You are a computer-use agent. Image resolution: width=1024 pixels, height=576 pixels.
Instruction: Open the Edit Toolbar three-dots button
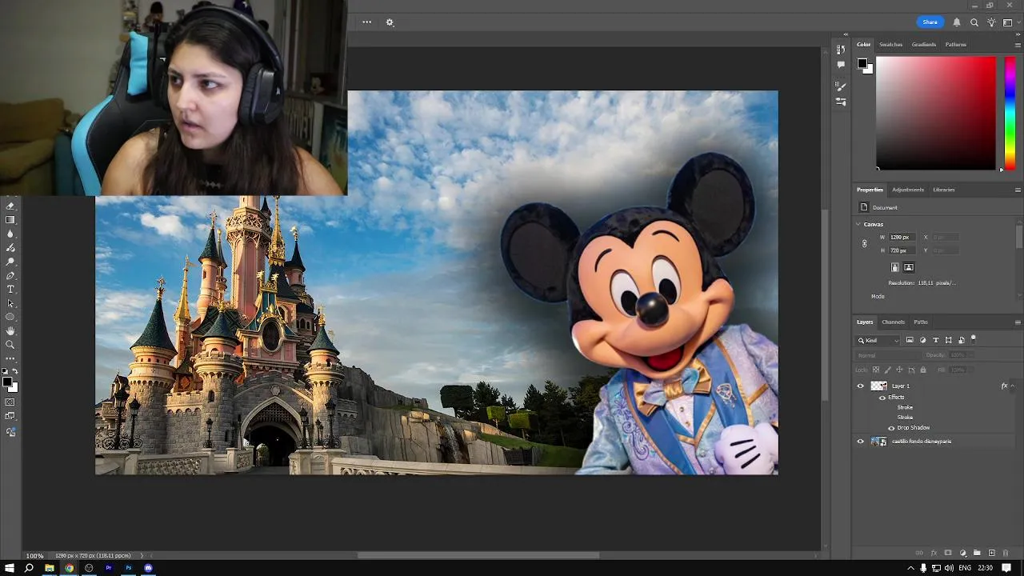tap(10, 358)
